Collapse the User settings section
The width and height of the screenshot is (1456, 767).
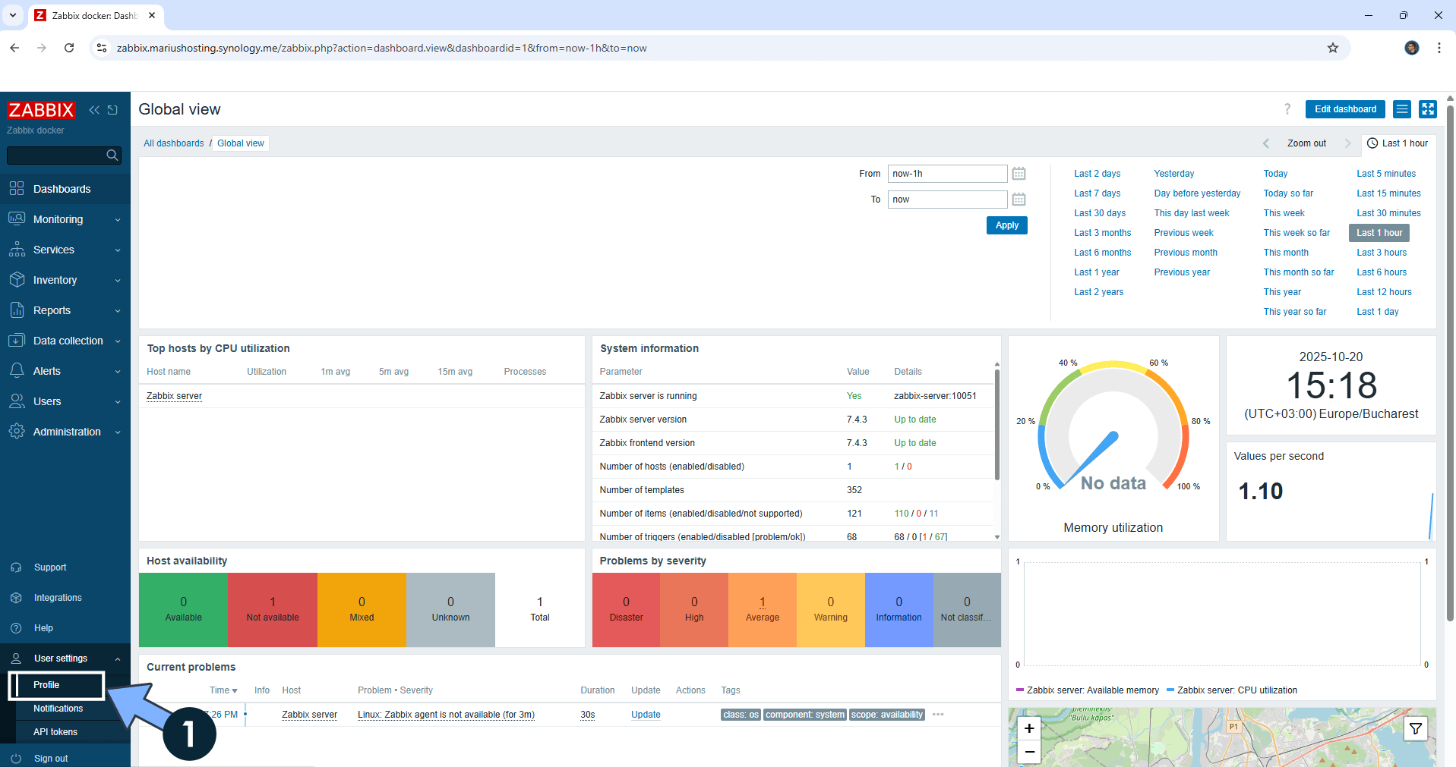click(x=65, y=659)
